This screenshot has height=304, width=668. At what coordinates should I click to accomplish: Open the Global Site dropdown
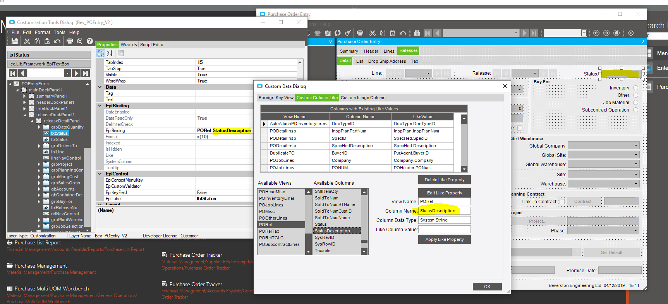coord(636,155)
